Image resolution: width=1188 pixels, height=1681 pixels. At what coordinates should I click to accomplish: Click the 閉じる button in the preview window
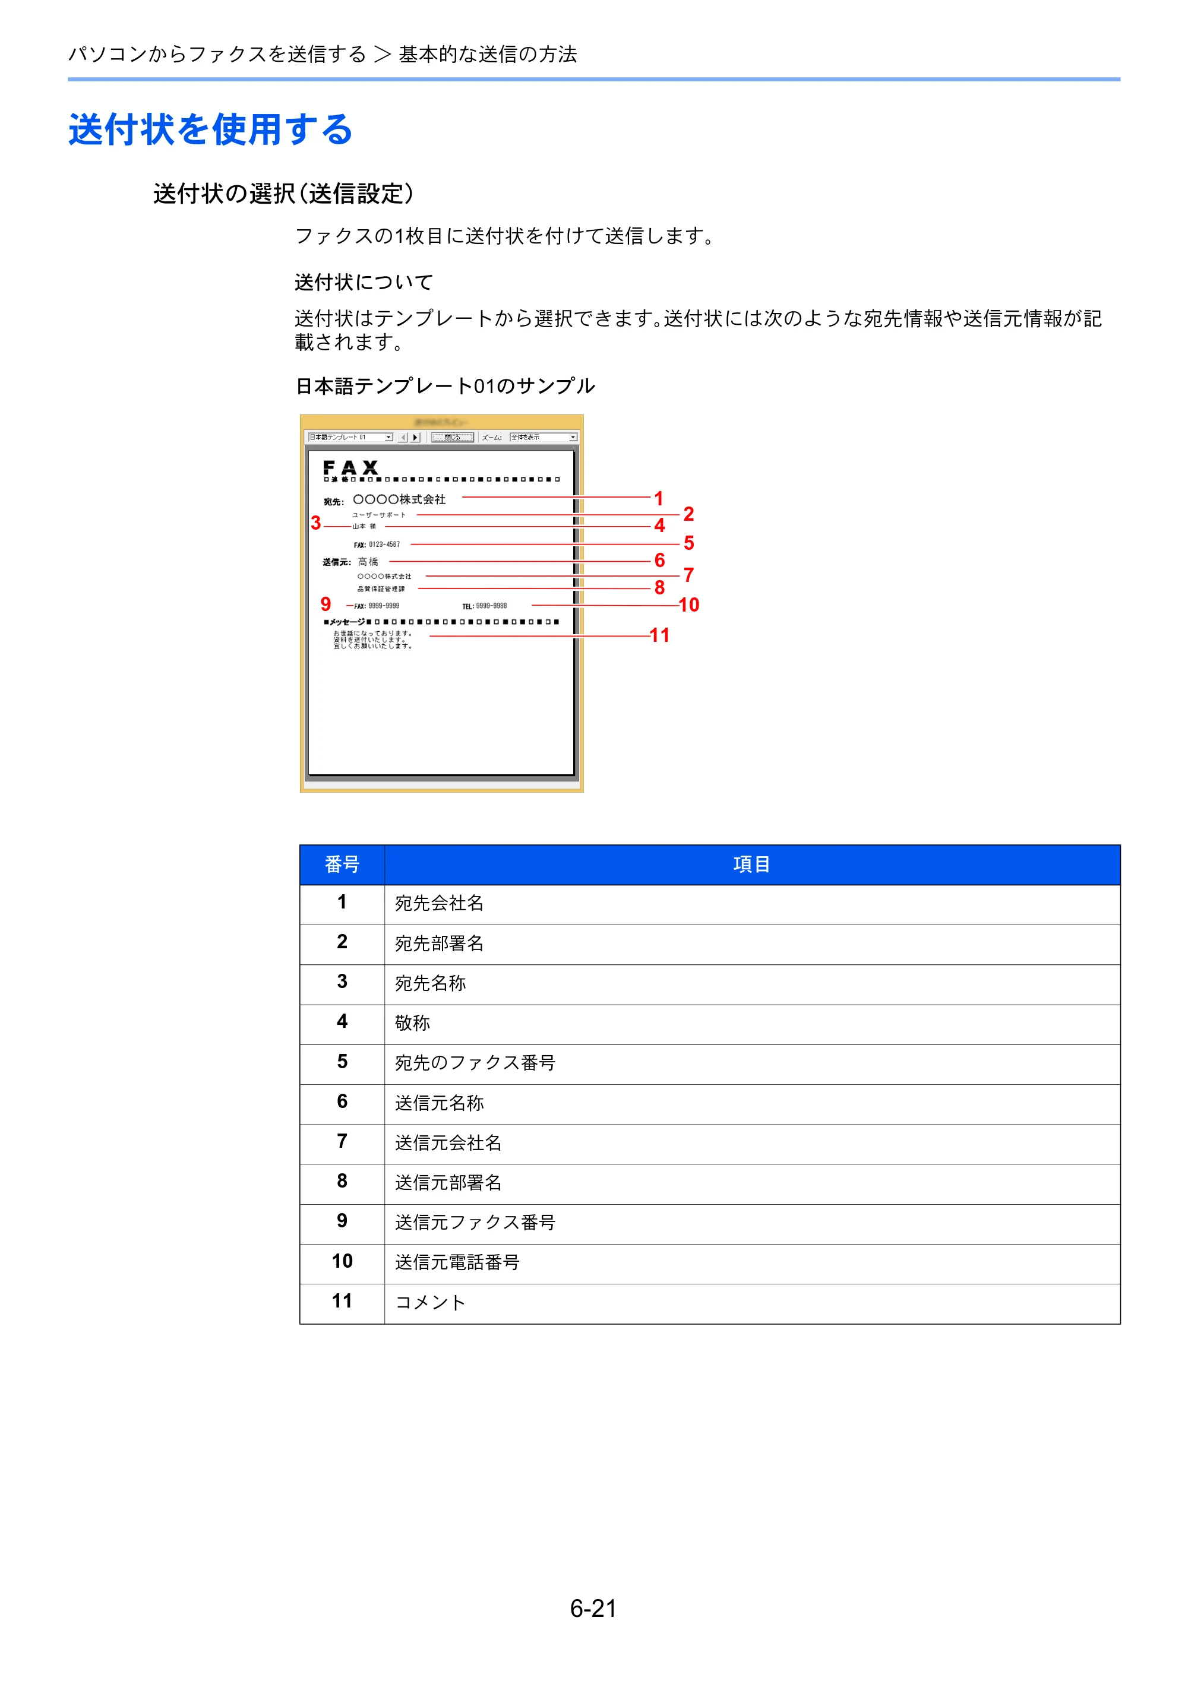coord(452,437)
